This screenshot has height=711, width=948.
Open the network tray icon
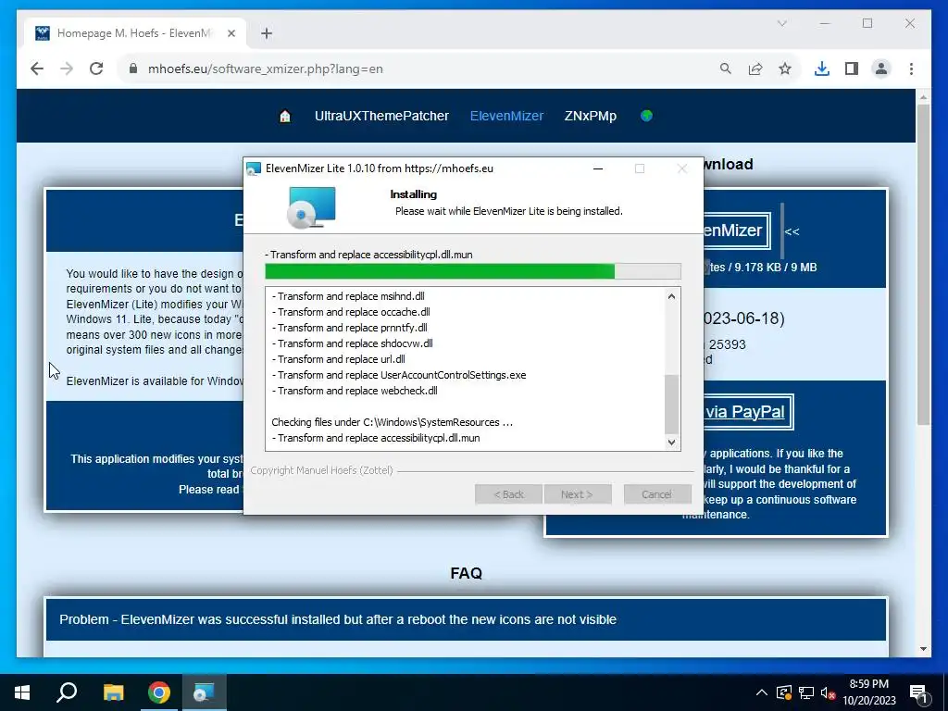(806, 692)
